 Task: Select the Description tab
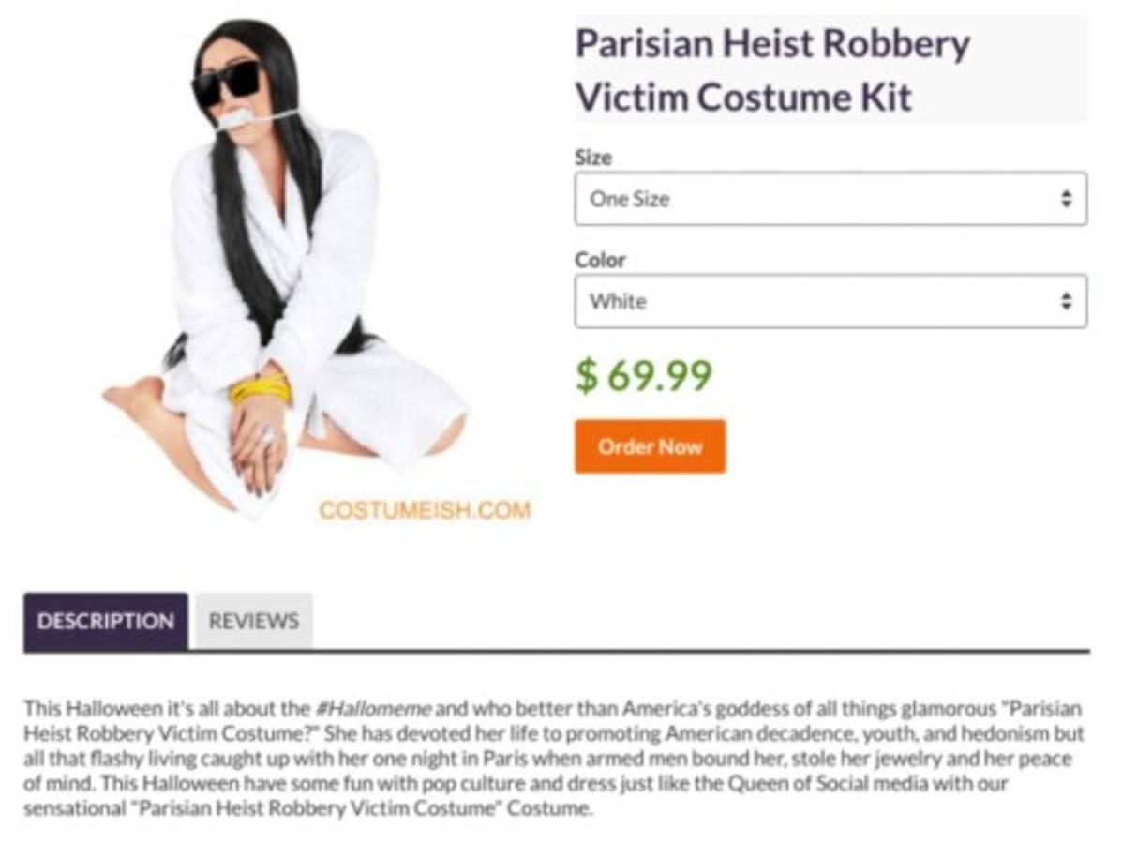tap(106, 621)
